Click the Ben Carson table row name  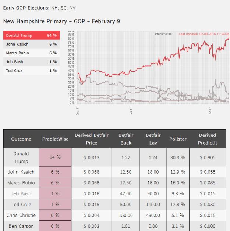click(21, 226)
